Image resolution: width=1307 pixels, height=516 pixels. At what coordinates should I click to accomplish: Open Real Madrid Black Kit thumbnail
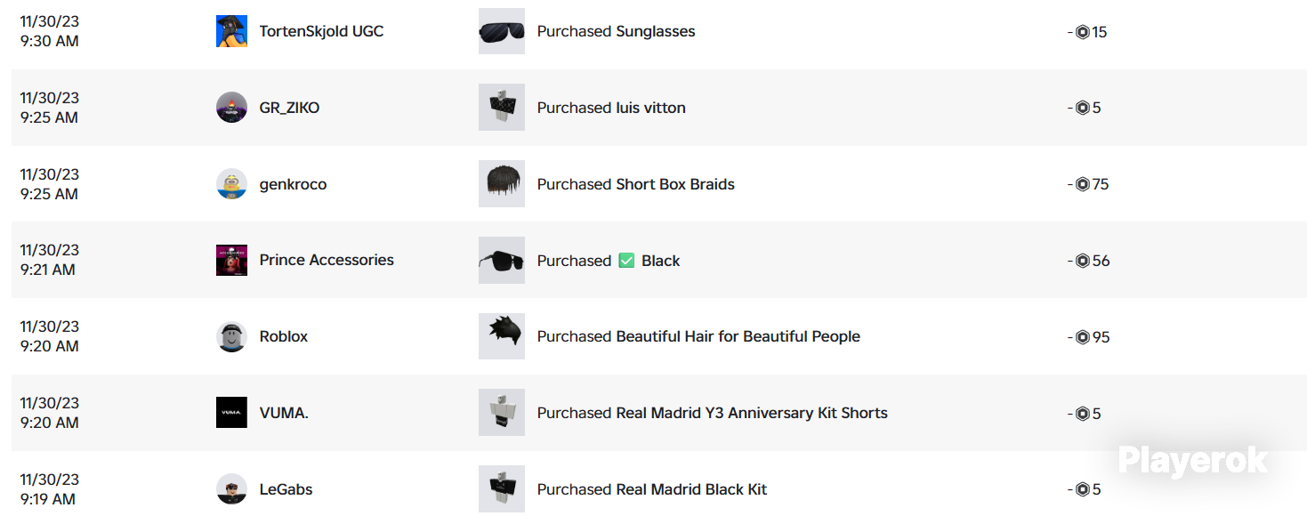pos(502,489)
